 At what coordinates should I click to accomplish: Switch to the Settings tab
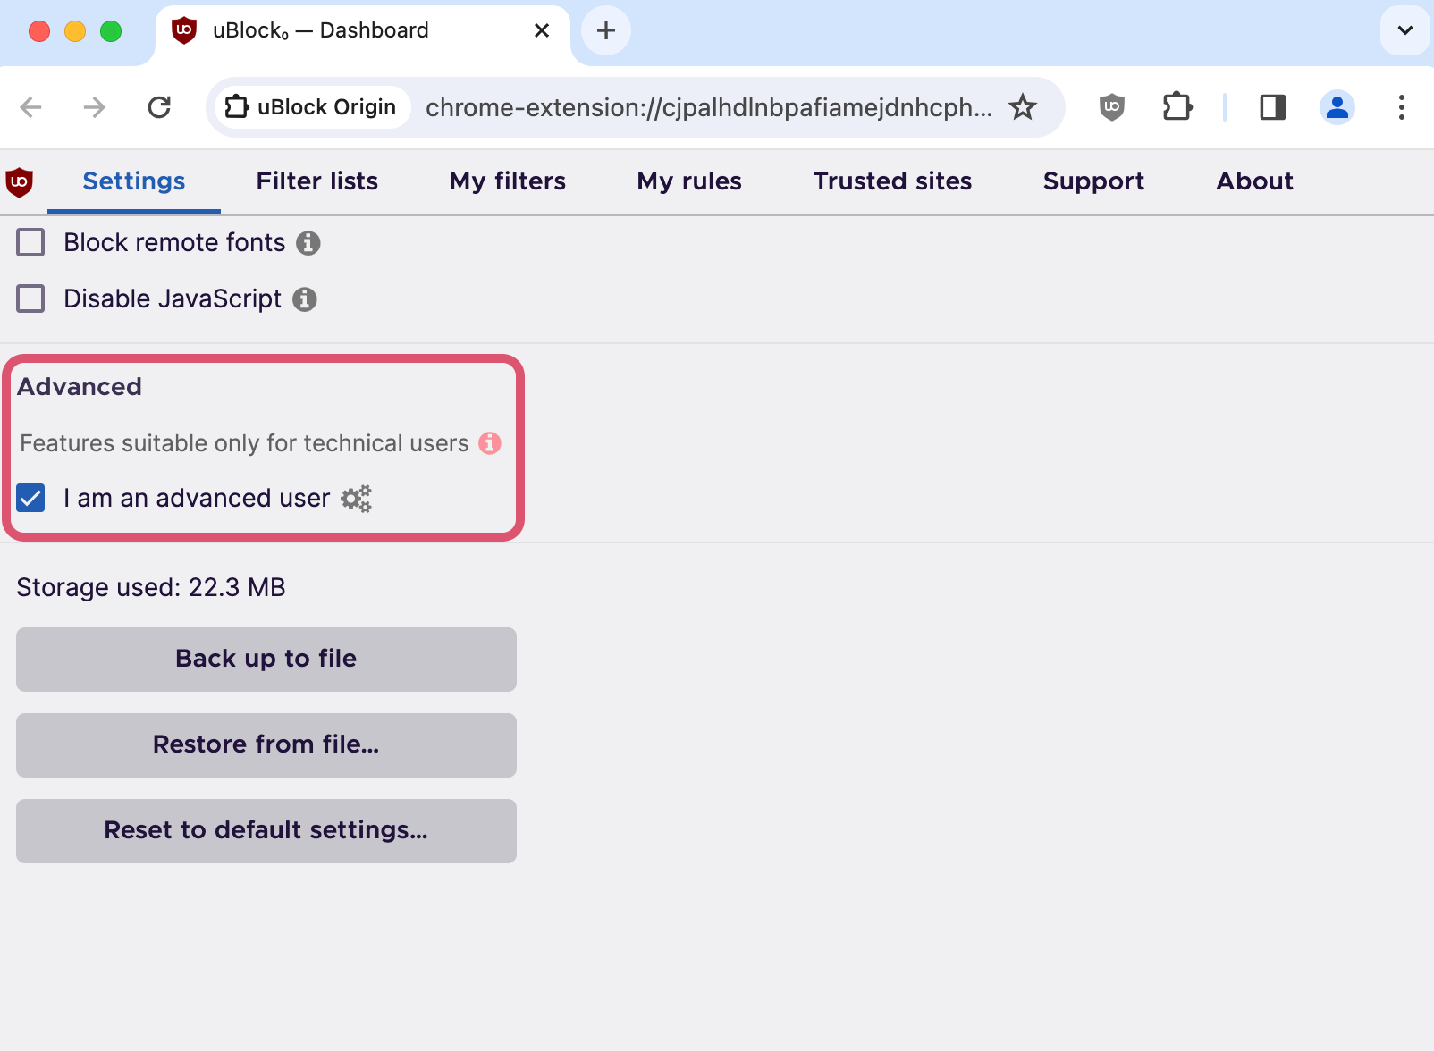pos(134,181)
